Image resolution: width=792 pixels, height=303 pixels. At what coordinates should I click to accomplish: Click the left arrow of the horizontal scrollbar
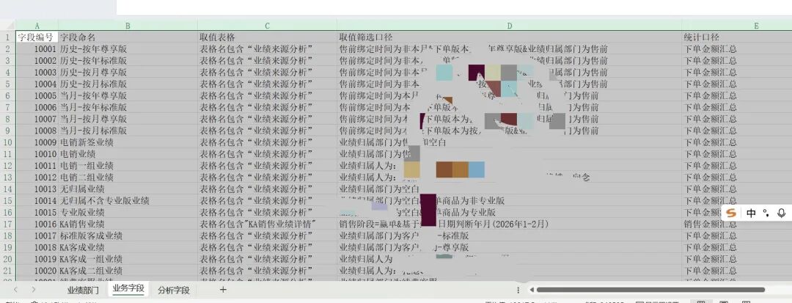[531, 290]
